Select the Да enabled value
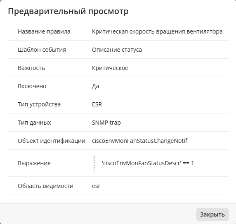 95,86
